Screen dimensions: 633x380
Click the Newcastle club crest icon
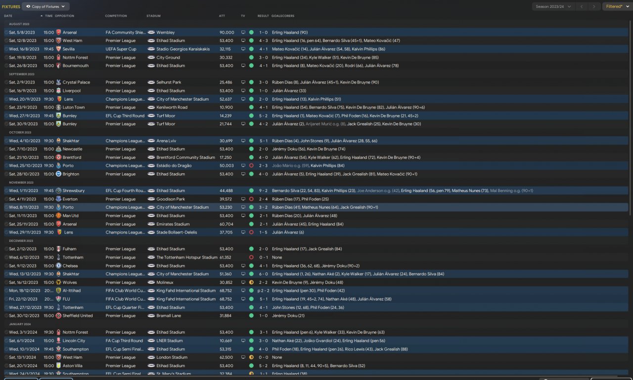[x=58, y=149]
